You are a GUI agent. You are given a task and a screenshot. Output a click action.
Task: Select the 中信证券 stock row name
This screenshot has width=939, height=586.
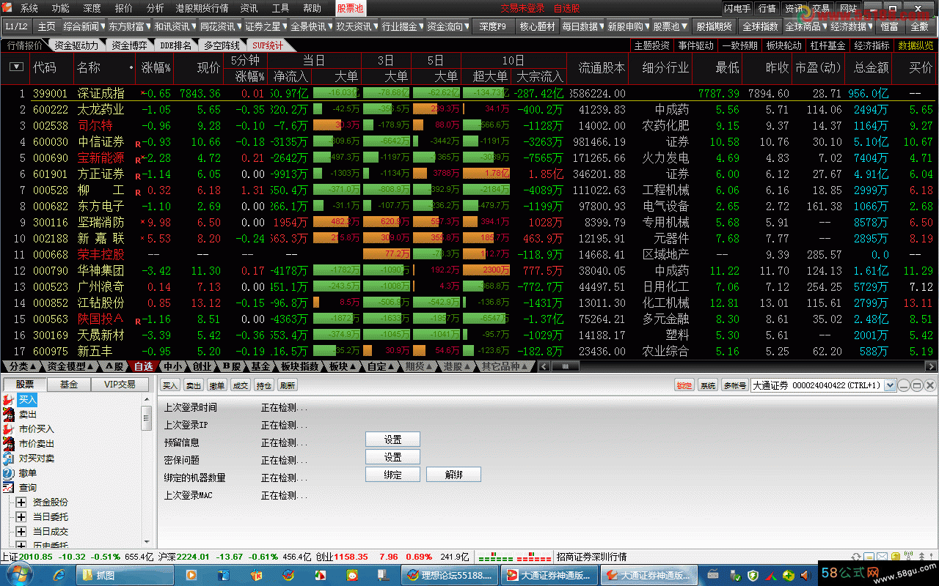(x=101, y=142)
